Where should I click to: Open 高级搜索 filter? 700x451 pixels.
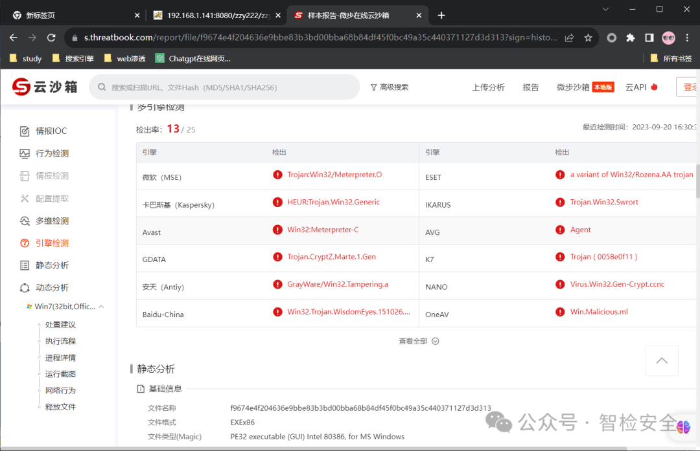(390, 87)
